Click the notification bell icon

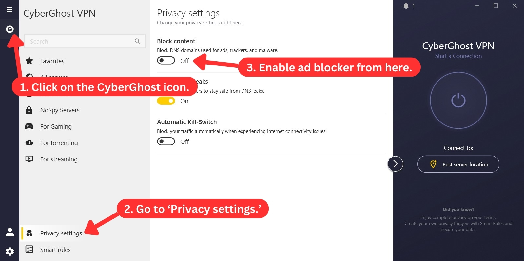406,6
